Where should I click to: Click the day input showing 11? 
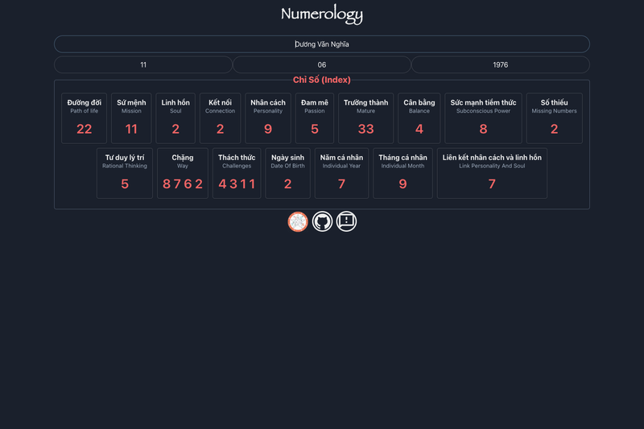click(x=143, y=65)
